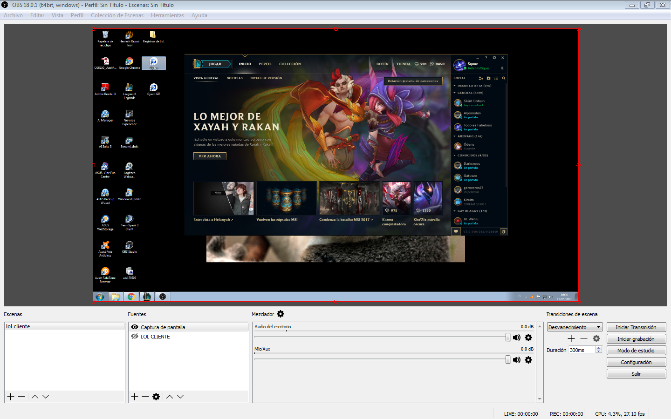Open the Vista menu
Screen dimensions: 671x419
(x=57, y=15)
